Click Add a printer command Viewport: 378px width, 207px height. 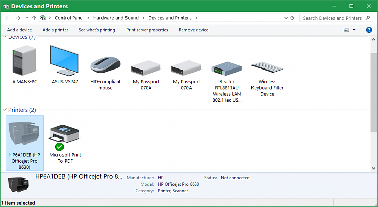tap(55, 30)
